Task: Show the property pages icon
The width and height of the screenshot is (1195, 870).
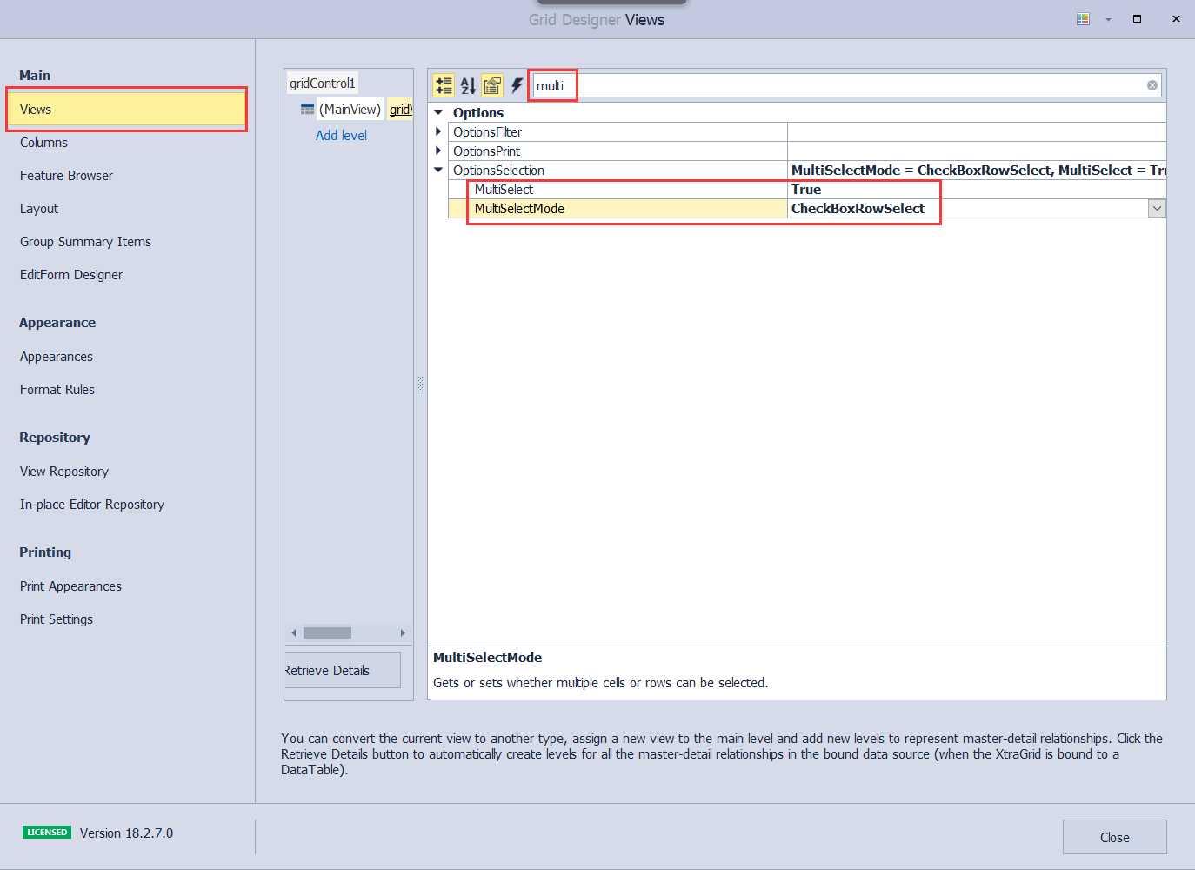Action: click(x=492, y=85)
